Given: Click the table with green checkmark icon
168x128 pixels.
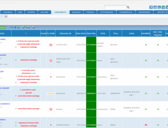Looking at the screenshot, I should [x=23, y=27].
